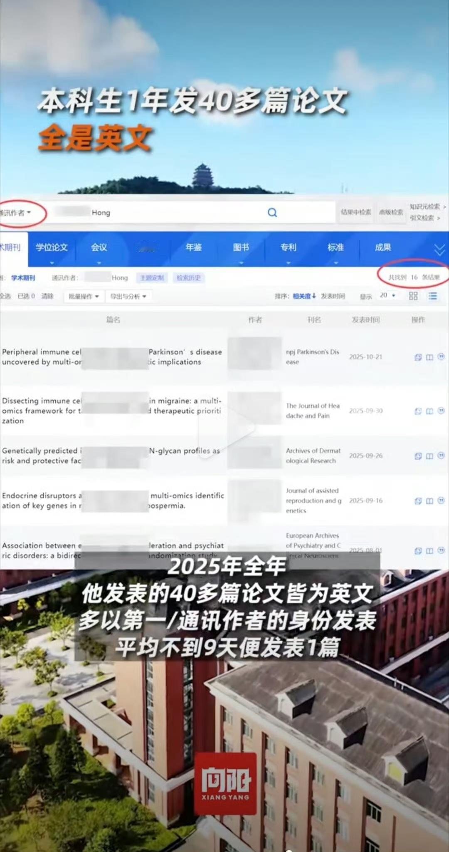This screenshot has height=852, width=449.
Task: Click date 2025-09-16
Action: 366,501
